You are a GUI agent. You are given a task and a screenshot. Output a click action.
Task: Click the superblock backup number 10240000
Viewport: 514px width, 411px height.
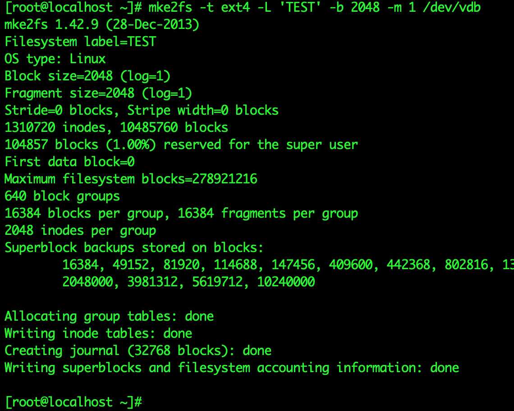pyautogui.click(x=286, y=282)
